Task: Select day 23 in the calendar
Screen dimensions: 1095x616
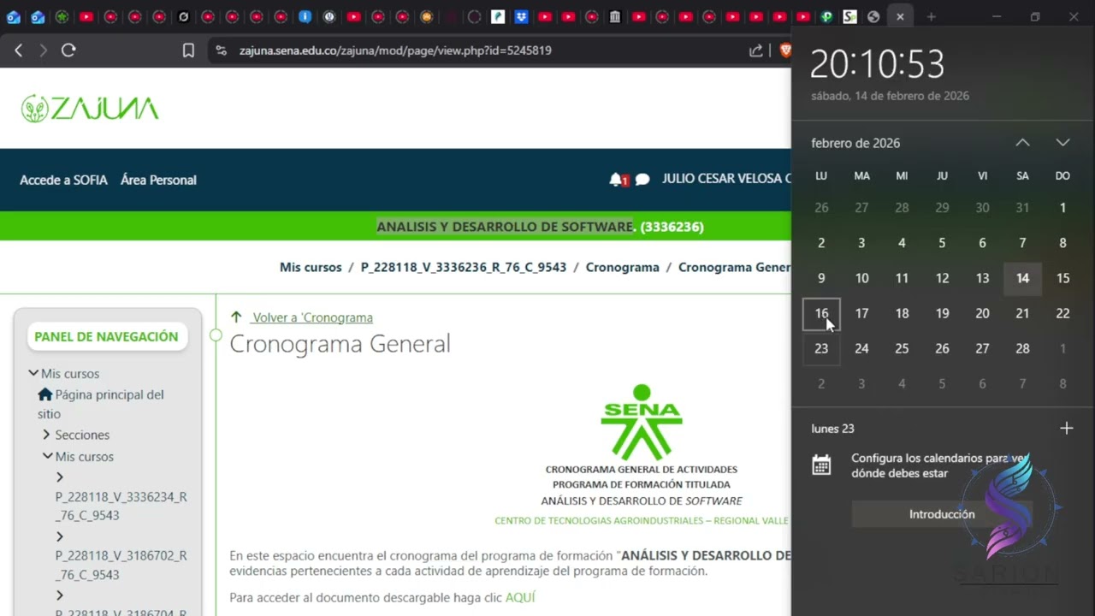Action: pos(821,348)
